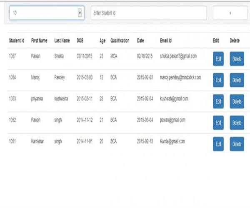Edit student 1051 Kamlakar singh

pyautogui.click(x=218, y=144)
